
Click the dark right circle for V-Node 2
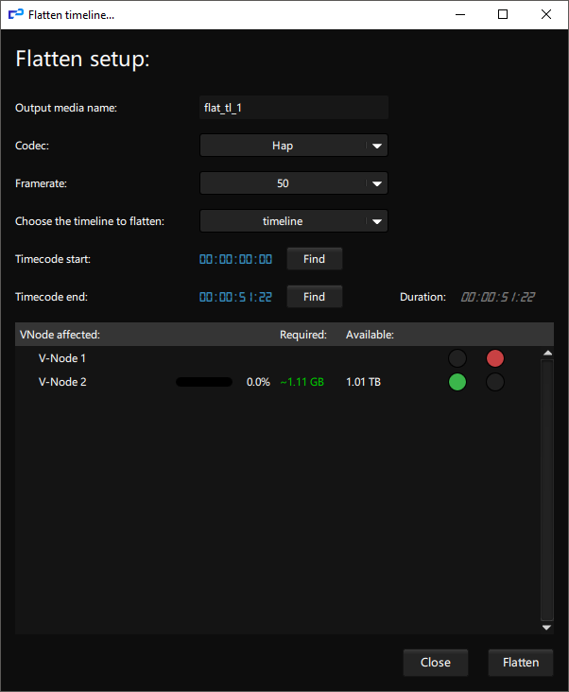(x=495, y=382)
